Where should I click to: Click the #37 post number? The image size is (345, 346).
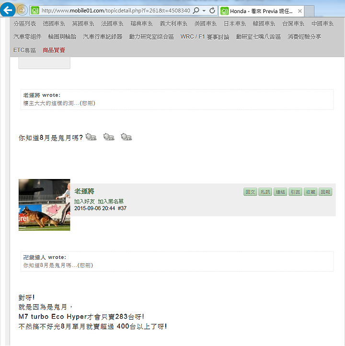click(x=122, y=208)
